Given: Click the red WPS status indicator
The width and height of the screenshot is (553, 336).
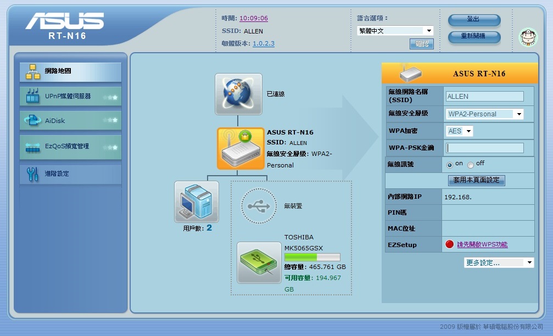Looking at the screenshot, I should click(x=449, y=244).
